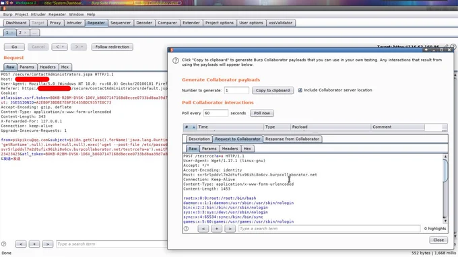This screenshot has height=257, width=458.
Task: Go back in request history
Action: tap(59, 46)
